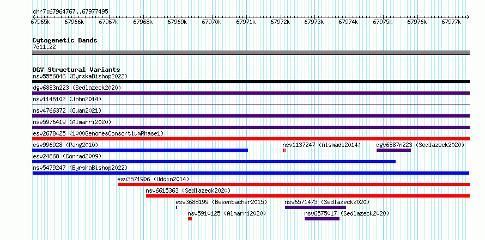Select the esv996928 blue bar
Image resolution: width=485 pixels, height=240 pixels.
point(140,150)
